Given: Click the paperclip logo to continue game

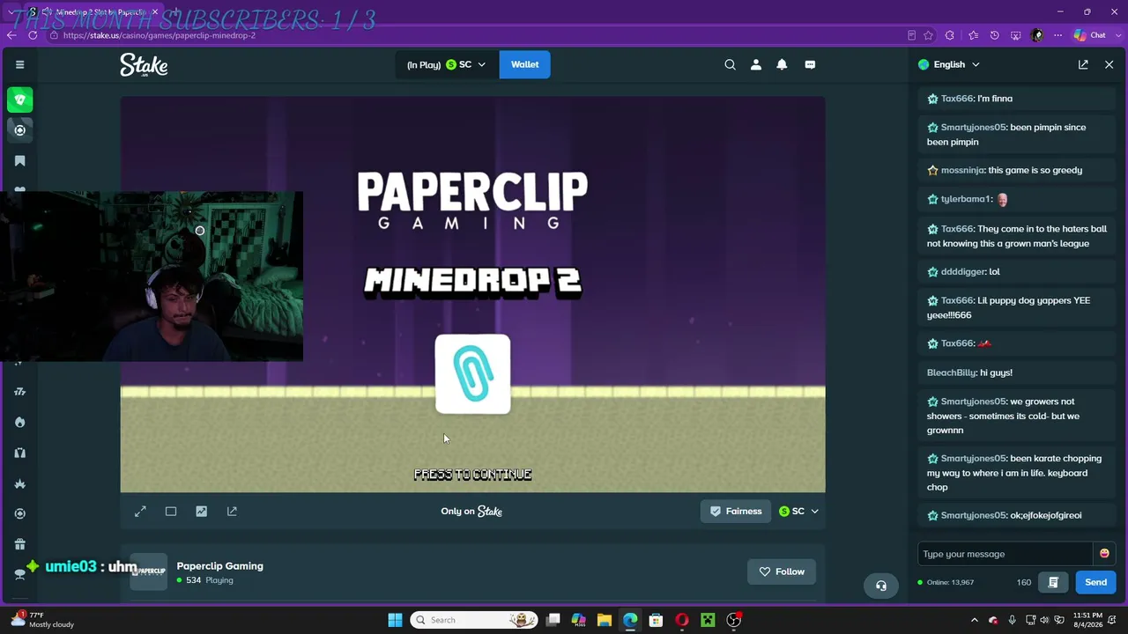Looking at the screenshot, I should (472, 373).
